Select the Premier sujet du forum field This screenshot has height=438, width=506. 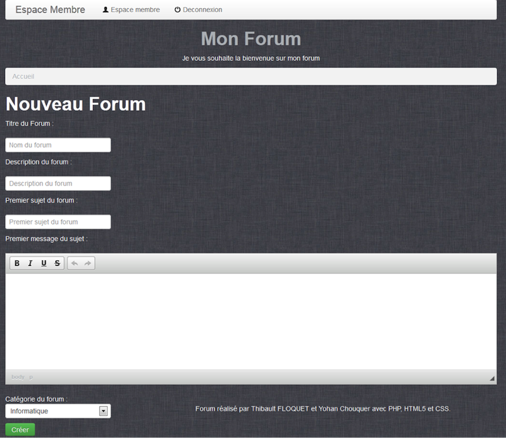tap(58, 222)
